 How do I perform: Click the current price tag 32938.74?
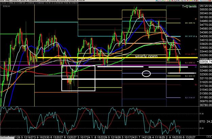(x=206, y=62)
